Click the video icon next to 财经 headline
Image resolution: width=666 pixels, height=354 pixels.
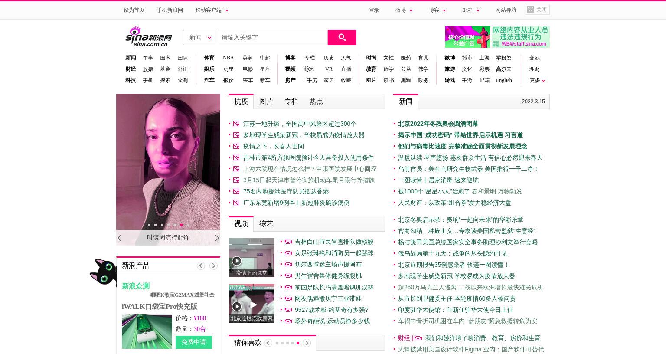(418, 338)
